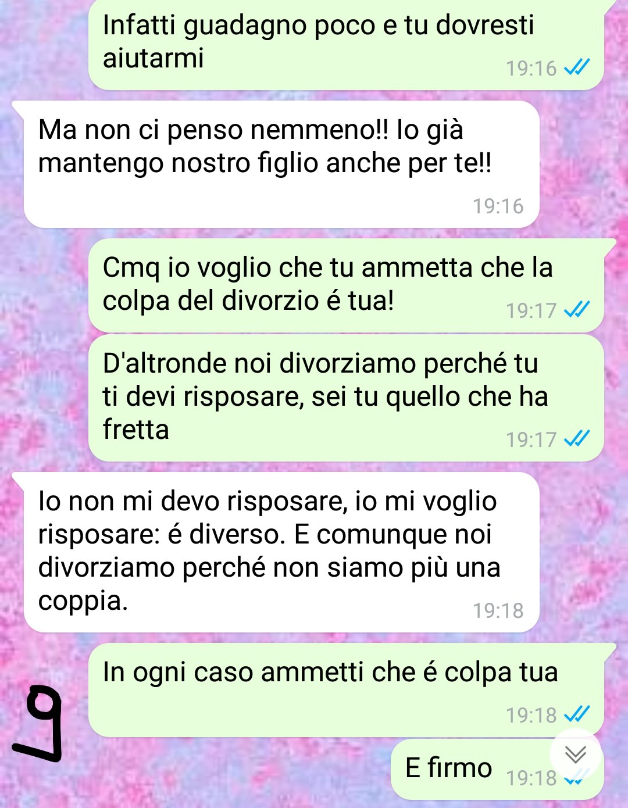Tap blue read ticks on 'Infatti guadagno poco' message
This screenshot has height=808, width=628.
pyautogui.click(x=577, y=68)
